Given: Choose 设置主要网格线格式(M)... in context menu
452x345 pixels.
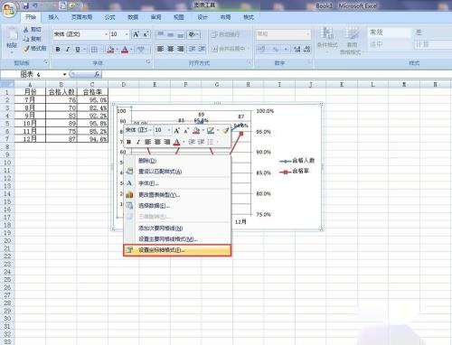Looking at the screenshot, I should pyautogui.click(x=177, y=239).
